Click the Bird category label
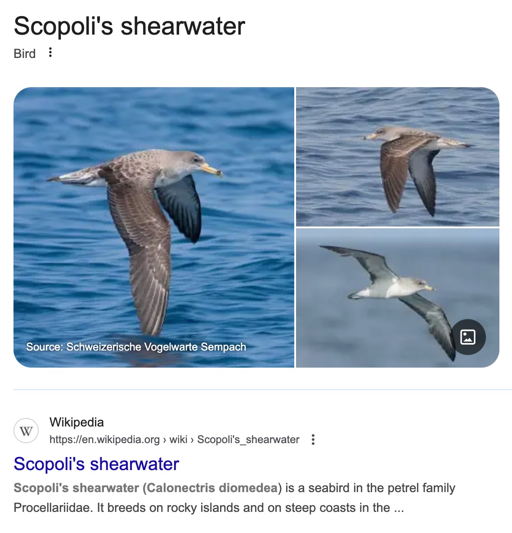 (24, 53)
